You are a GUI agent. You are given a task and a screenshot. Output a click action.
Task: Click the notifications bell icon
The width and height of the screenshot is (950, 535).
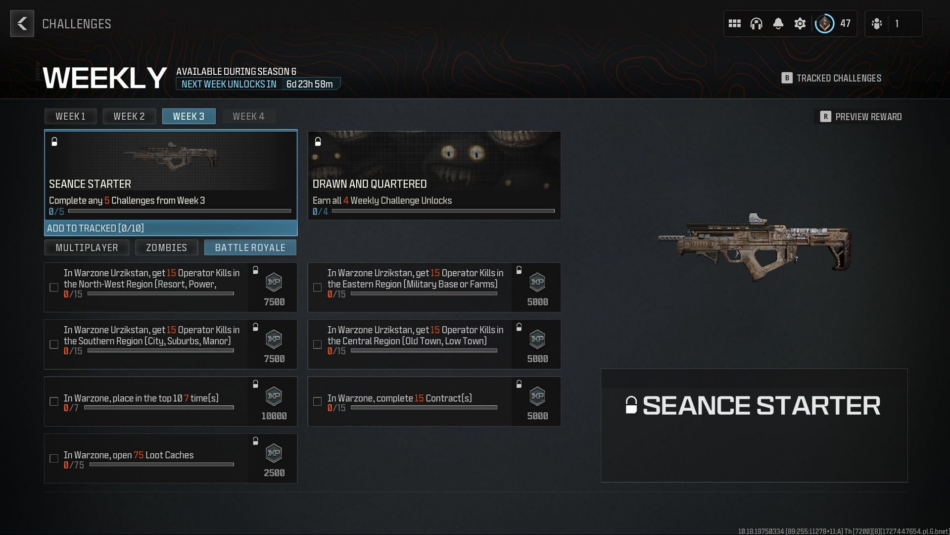pos(778,23)
